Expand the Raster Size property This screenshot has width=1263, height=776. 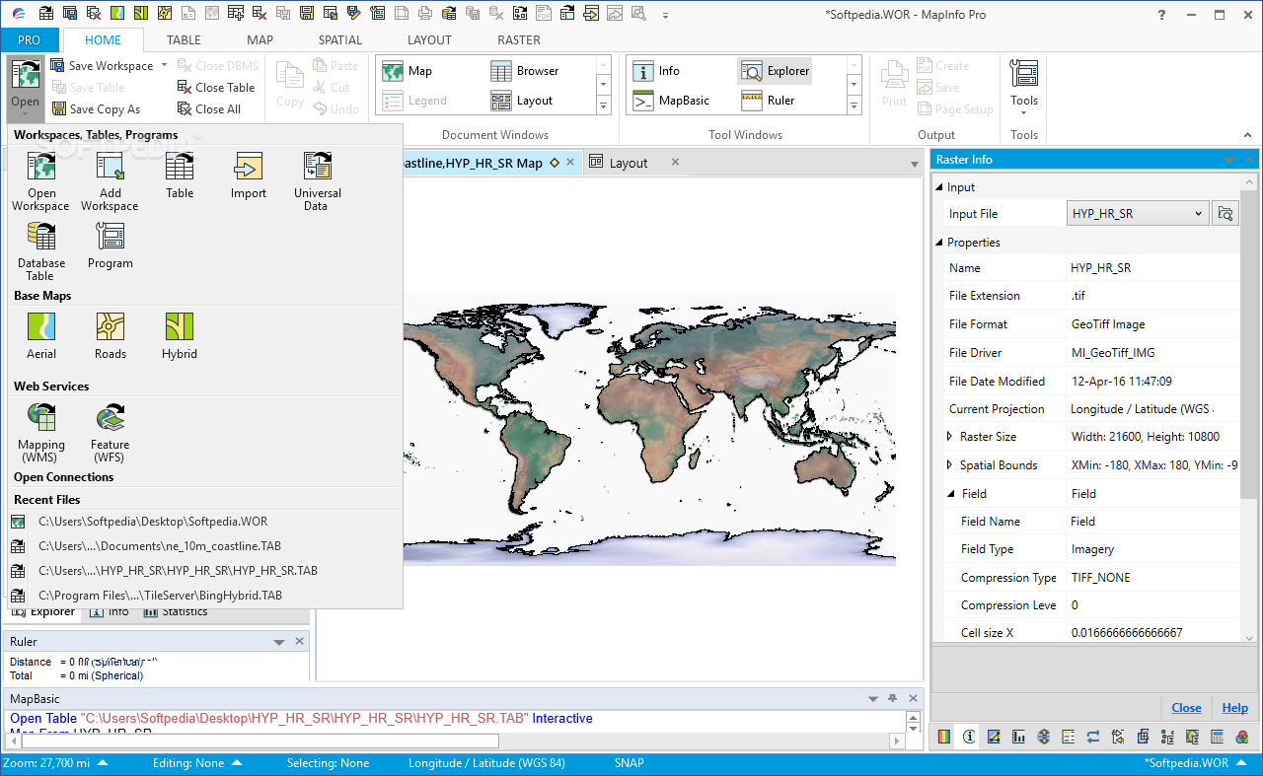[x=949, y=437]
